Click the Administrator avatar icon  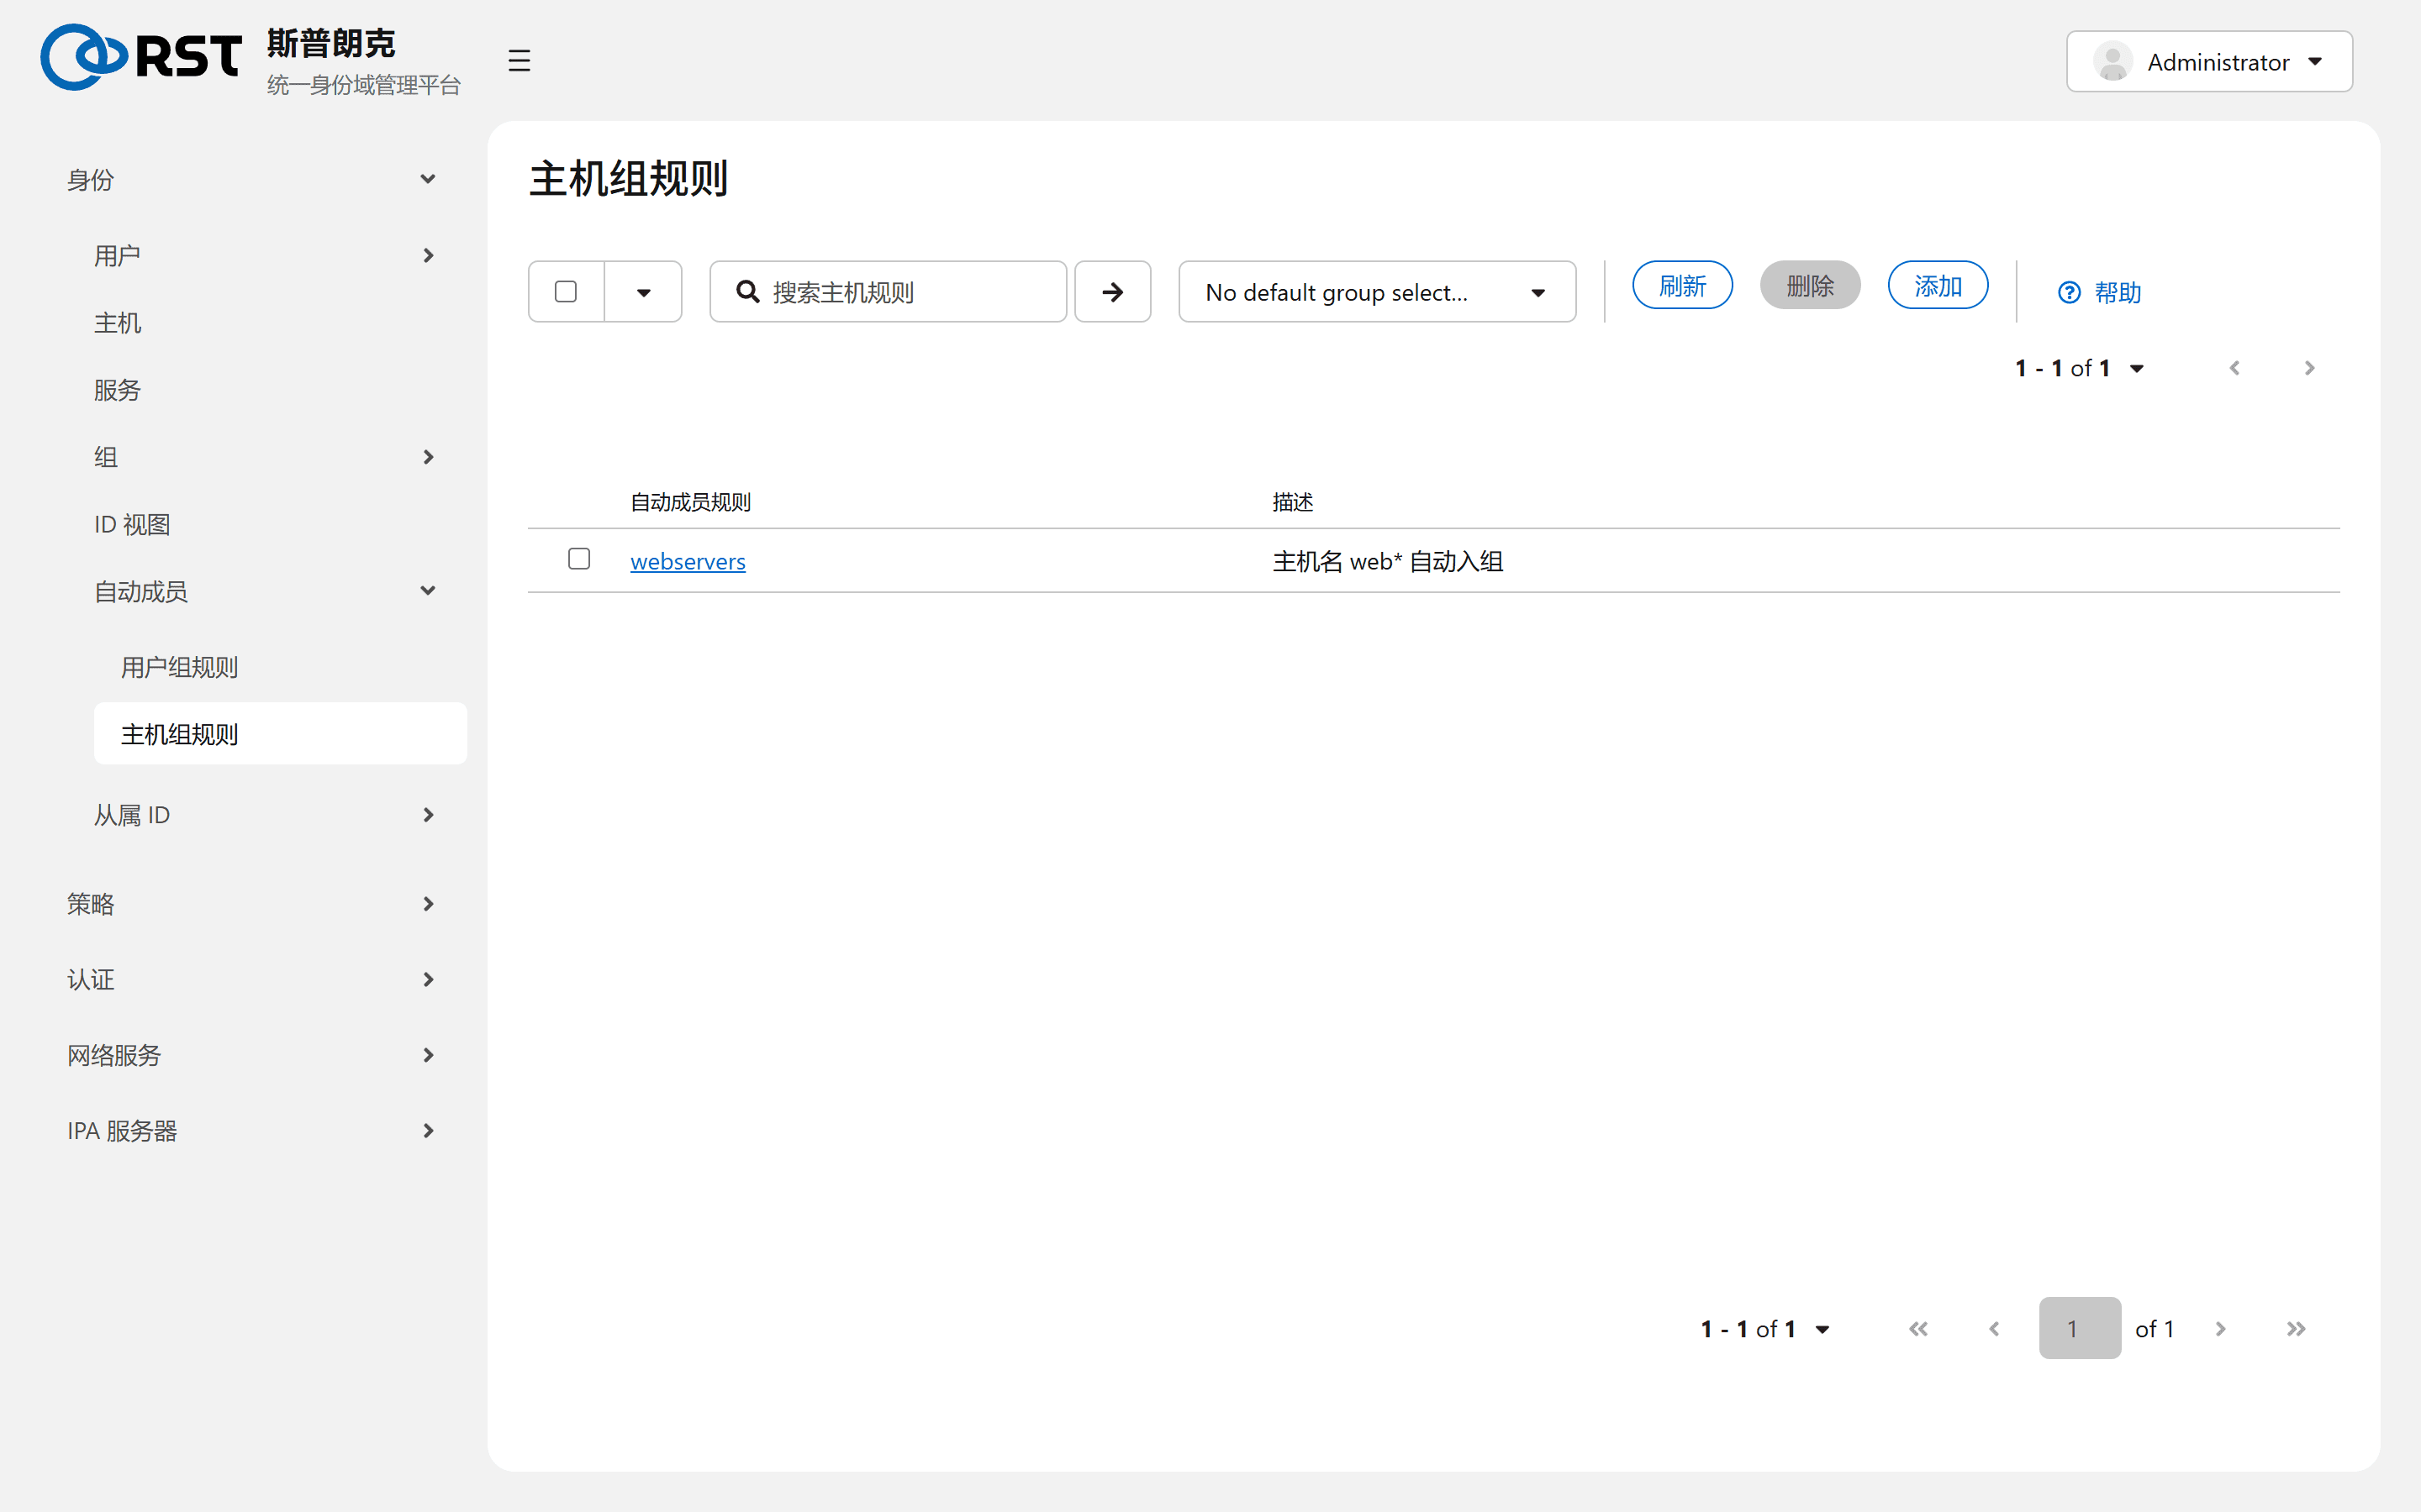2112,62
